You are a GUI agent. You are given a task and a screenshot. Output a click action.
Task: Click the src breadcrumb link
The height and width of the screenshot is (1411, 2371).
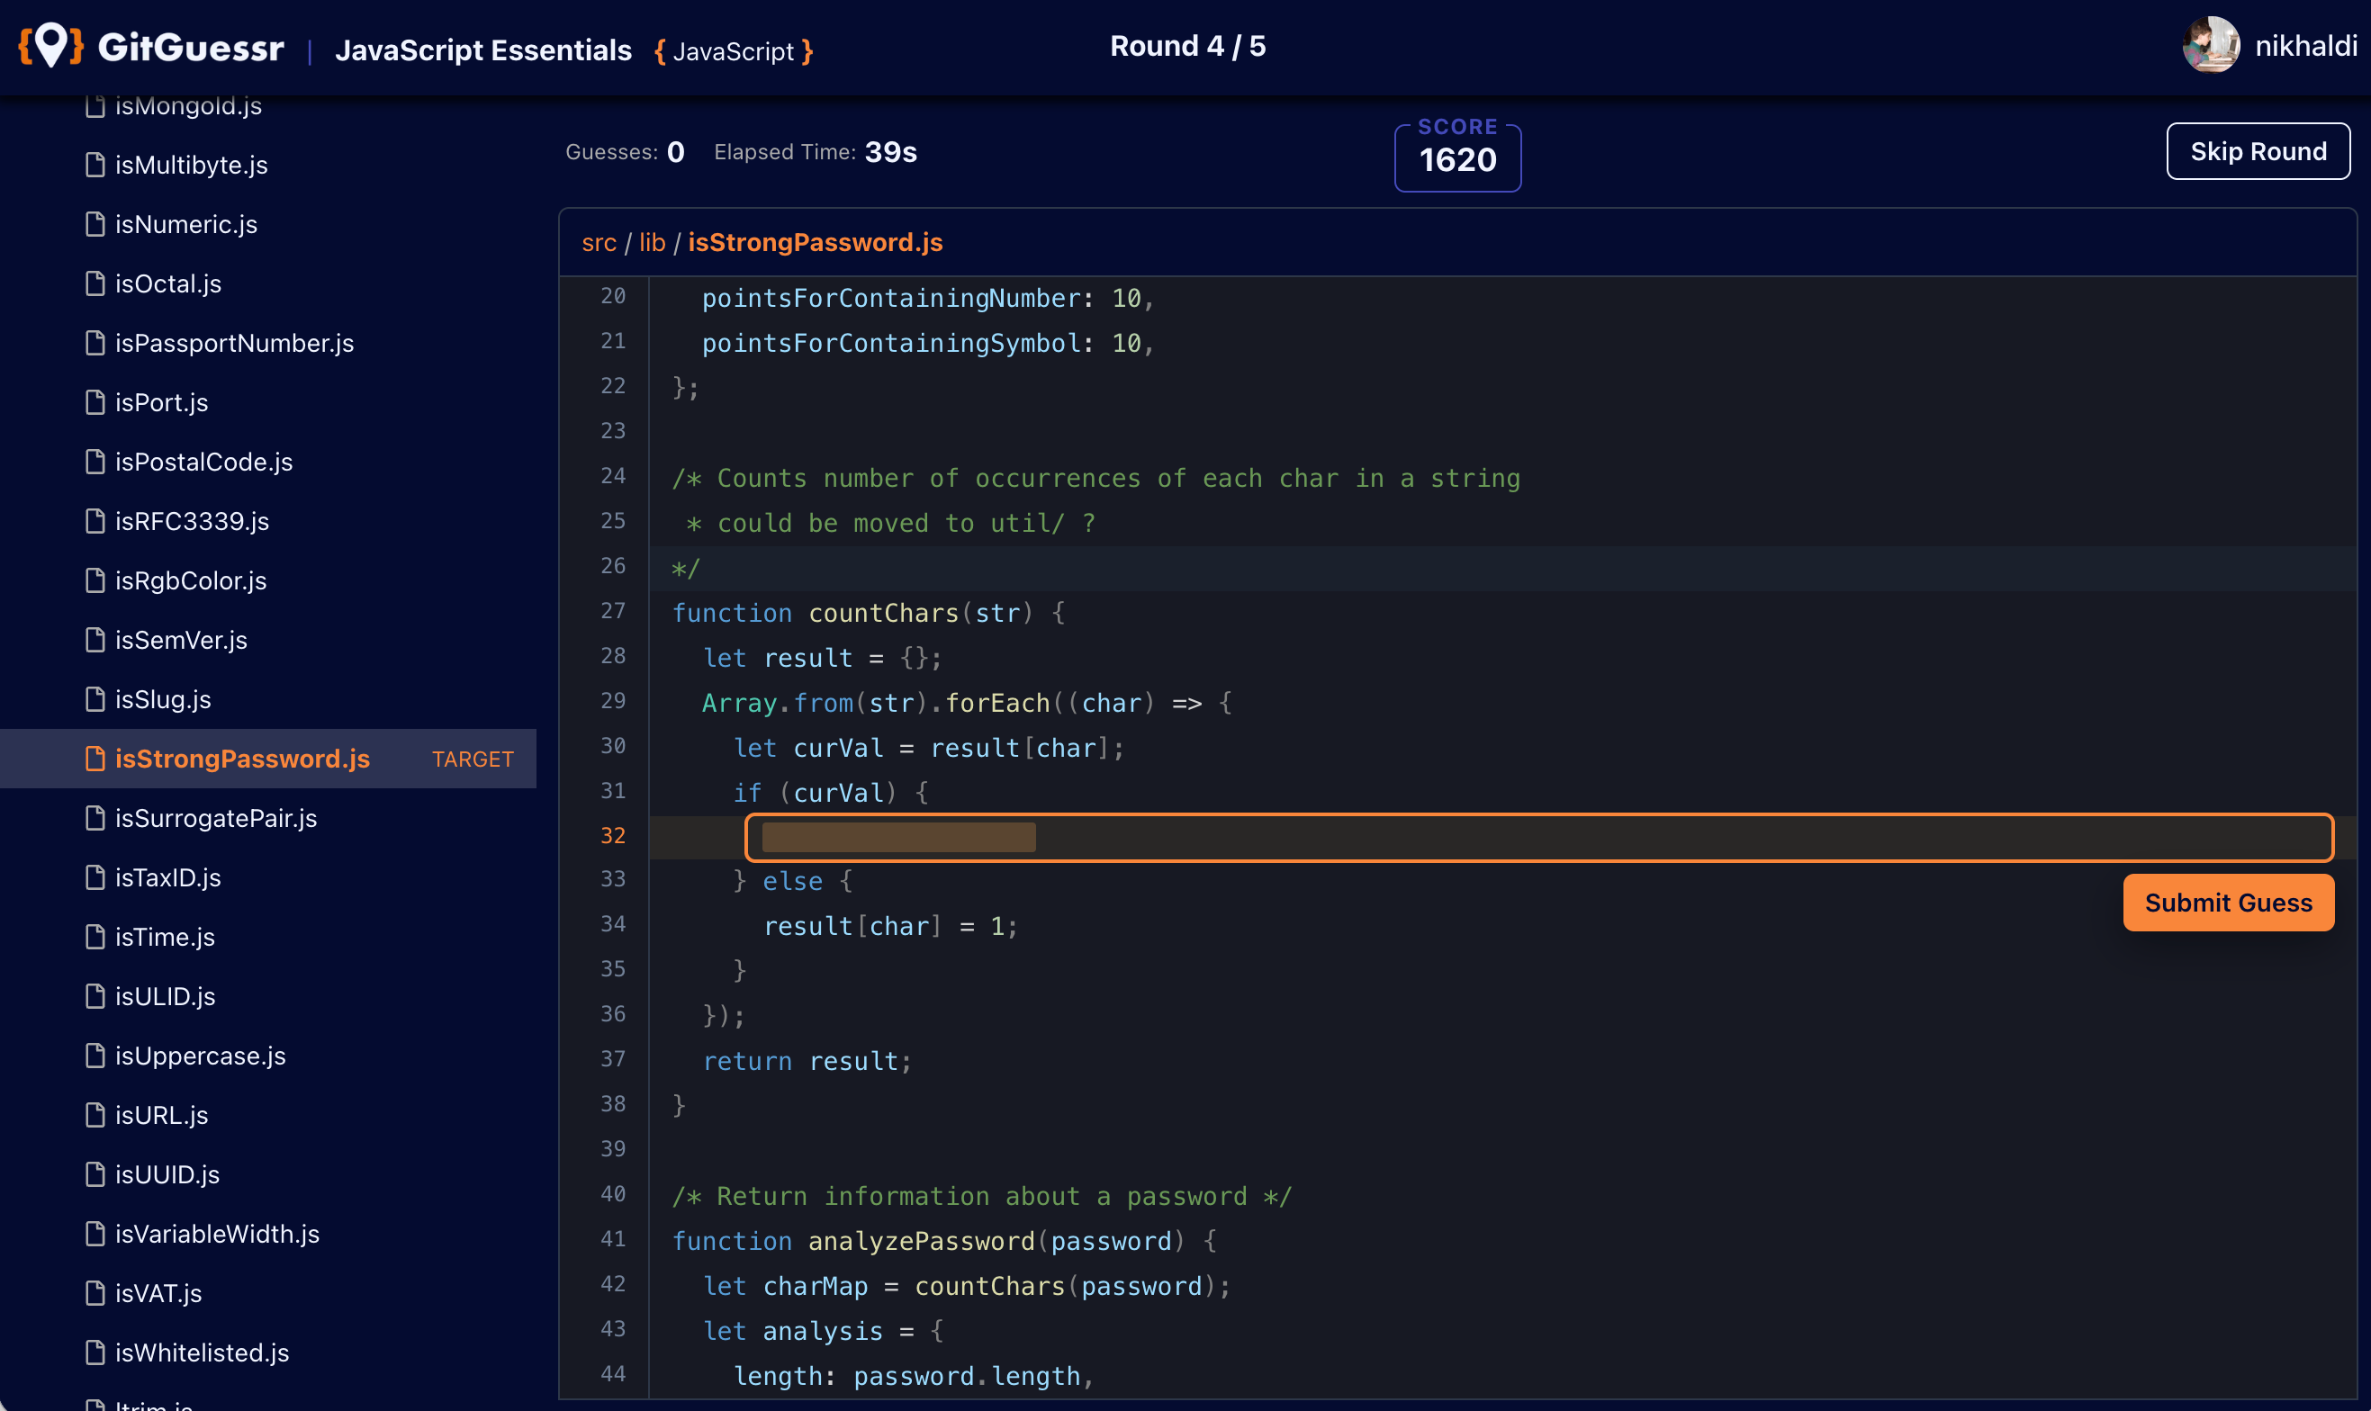point(599,242)
